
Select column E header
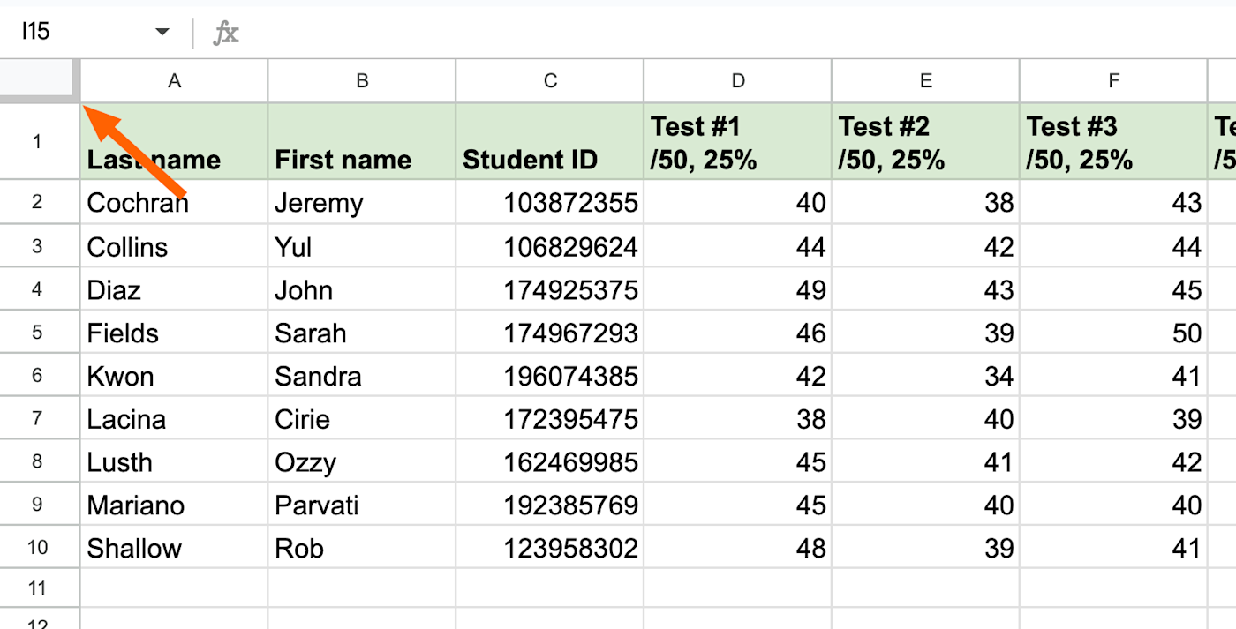[925, 81]
